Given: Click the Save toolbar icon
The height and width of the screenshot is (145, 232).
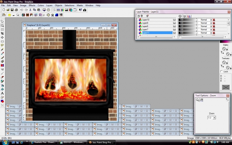Looking at the screenshot, I should point(12,10).
